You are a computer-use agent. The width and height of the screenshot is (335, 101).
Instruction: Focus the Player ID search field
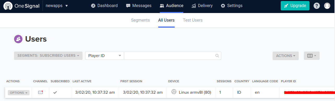click(x=173, y=56)
